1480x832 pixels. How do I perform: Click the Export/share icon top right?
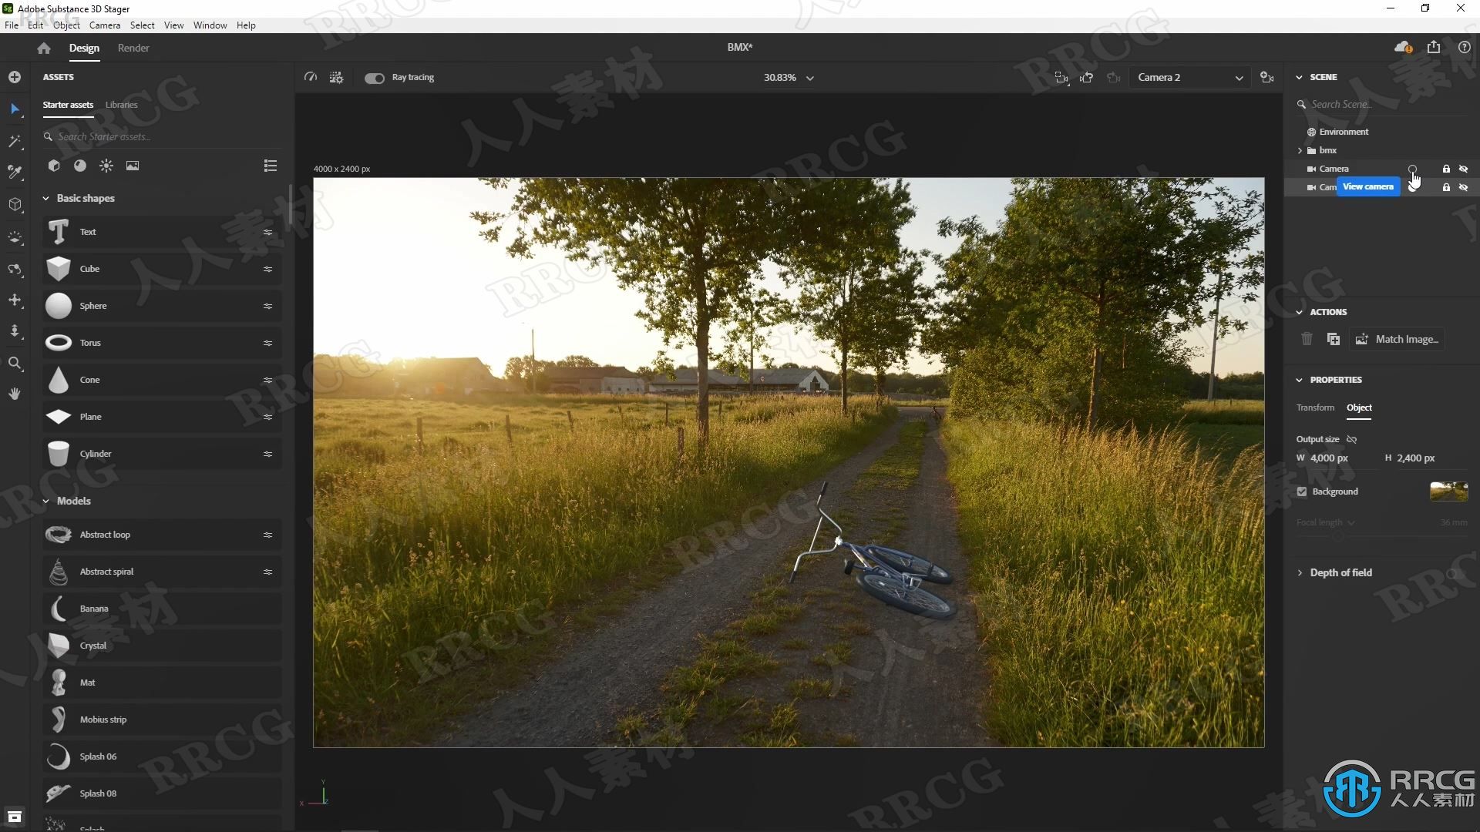(x=1435, y=48)
